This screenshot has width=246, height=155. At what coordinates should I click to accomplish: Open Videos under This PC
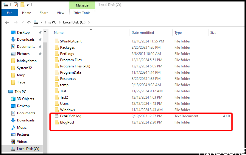[22, 142]
